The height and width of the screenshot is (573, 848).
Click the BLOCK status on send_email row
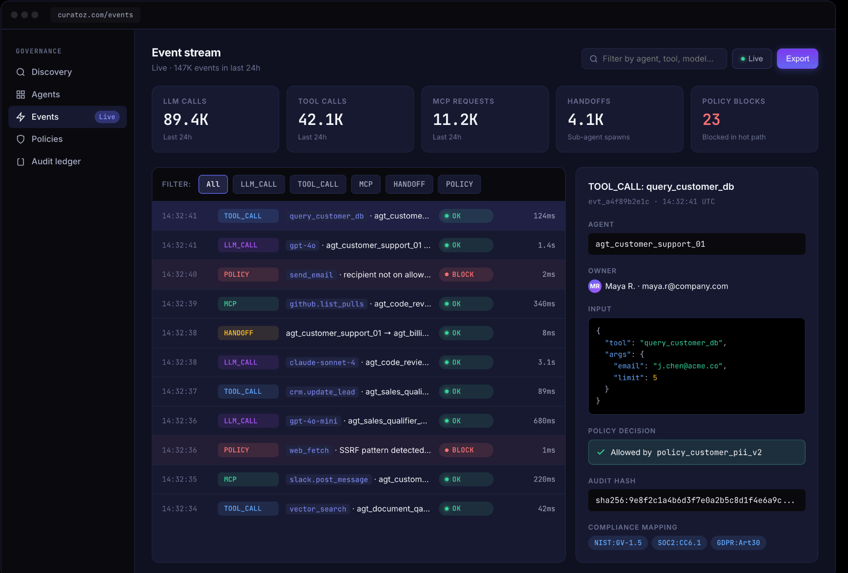[466, 275]
